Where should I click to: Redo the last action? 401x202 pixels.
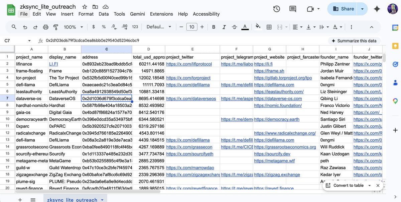pyautogui.click(x=35, y=27)
